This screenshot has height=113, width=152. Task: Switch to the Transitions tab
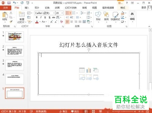pyautogui.click(x=47, y=8)
